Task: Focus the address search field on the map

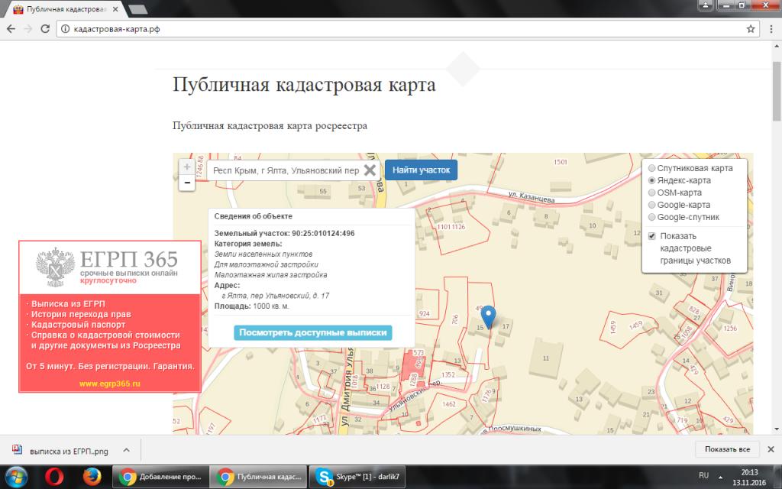Action: tap(286, 170)
